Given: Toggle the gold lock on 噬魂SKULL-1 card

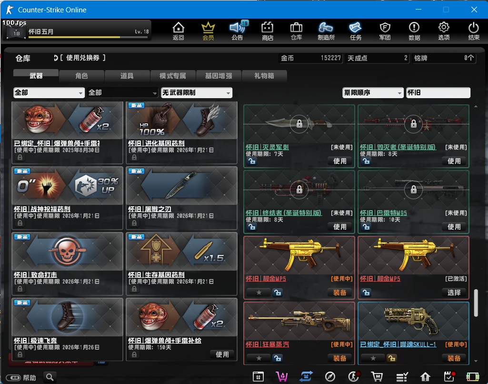Looking at the screenshot, I should click(391, 358).
